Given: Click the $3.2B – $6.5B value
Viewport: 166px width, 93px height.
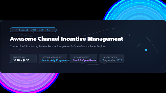Looking at the screenshot, I should click(x=21, y=60).
